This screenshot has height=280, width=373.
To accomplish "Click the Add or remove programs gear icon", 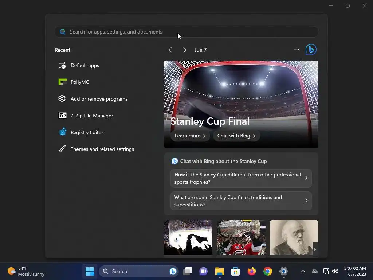I will click(62, 98).
